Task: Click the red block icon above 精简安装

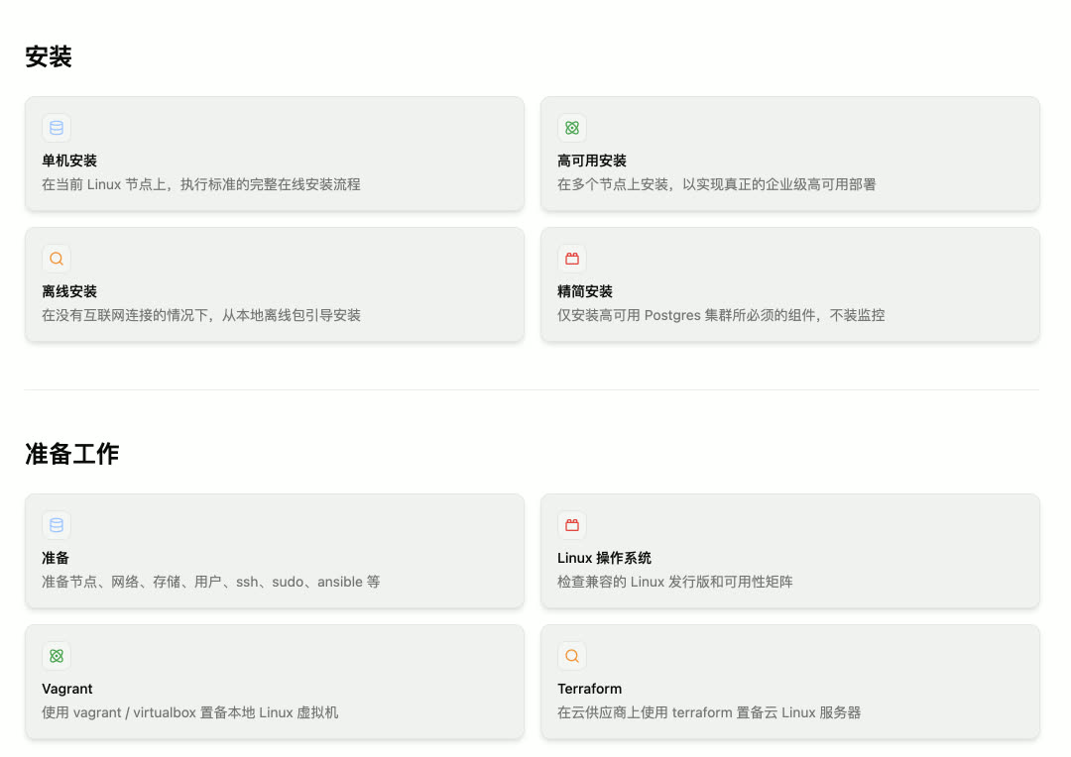Action: (x=572, y=259)
